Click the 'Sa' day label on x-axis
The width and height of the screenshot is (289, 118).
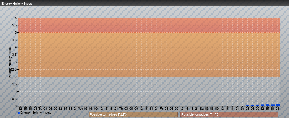coord(202,109)
